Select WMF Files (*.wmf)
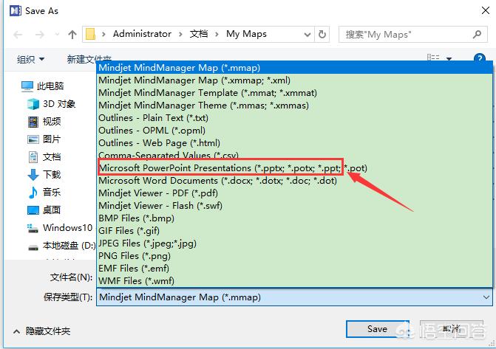Image resolution: width=496 pixels, height=349 pixels. 294,281
